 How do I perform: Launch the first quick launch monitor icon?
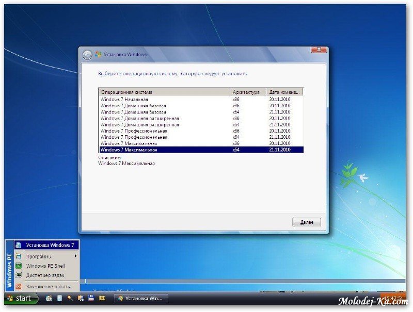click(49, 298)
